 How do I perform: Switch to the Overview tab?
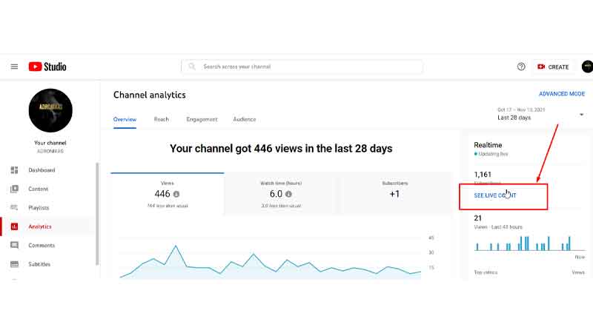[125, 119]
